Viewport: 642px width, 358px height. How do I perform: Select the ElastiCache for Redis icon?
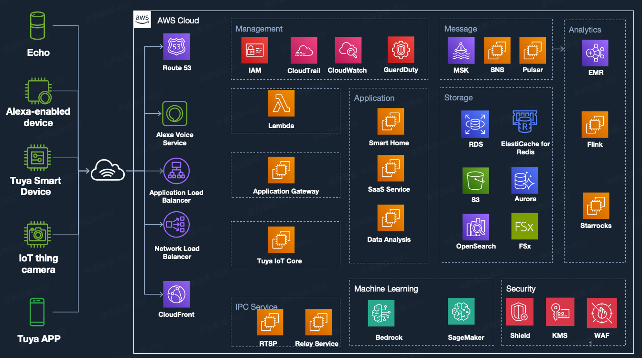point(525,123)
